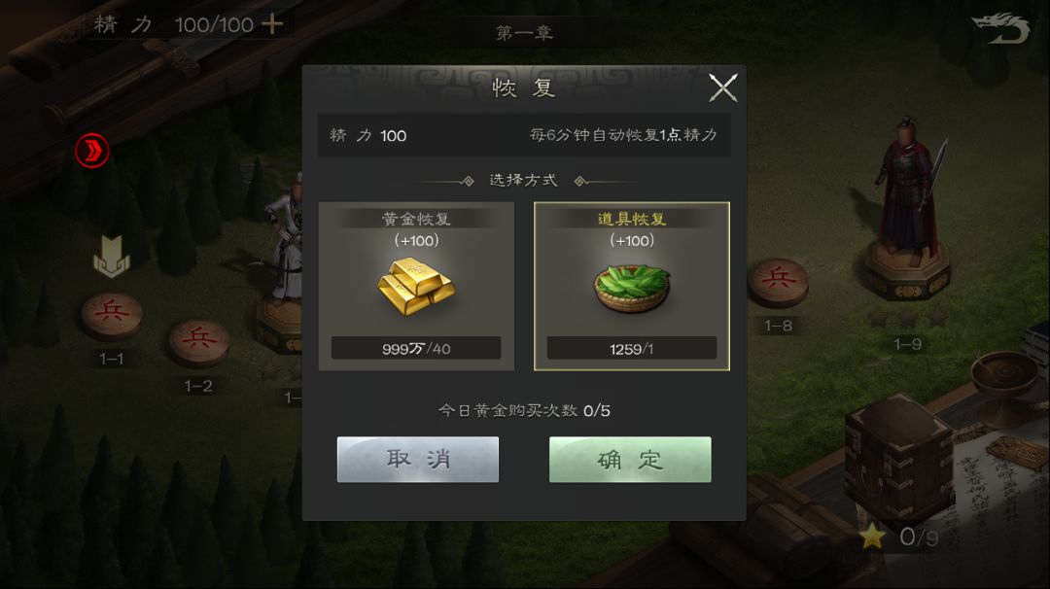This screenshot has height=589, width=1050.
Task: Open stage 1-2 soldier token
Action: point(199,343)
